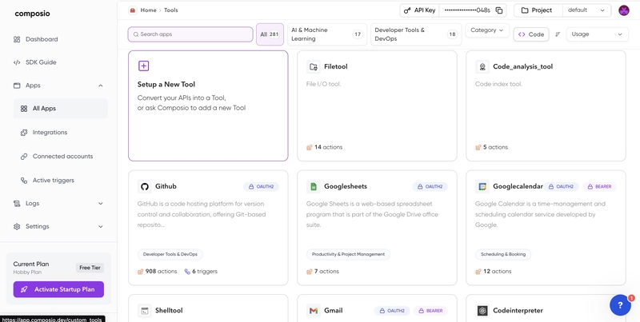The width and height of the screenshot is (640, 322).
Task: Expand the Settings section chevron
Action: point(101,227)
